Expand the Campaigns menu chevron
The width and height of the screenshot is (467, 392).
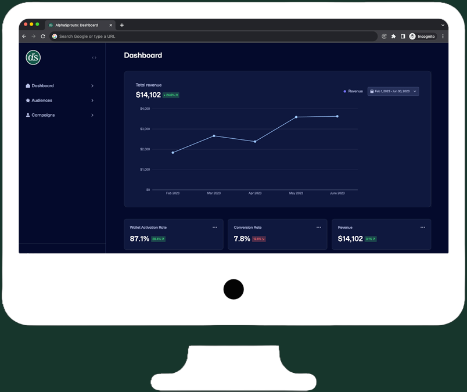point(92,115)
